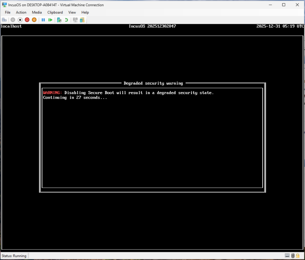Revert the VM to its last checkpoint
The image size is (305, 260).
point(66,20)
